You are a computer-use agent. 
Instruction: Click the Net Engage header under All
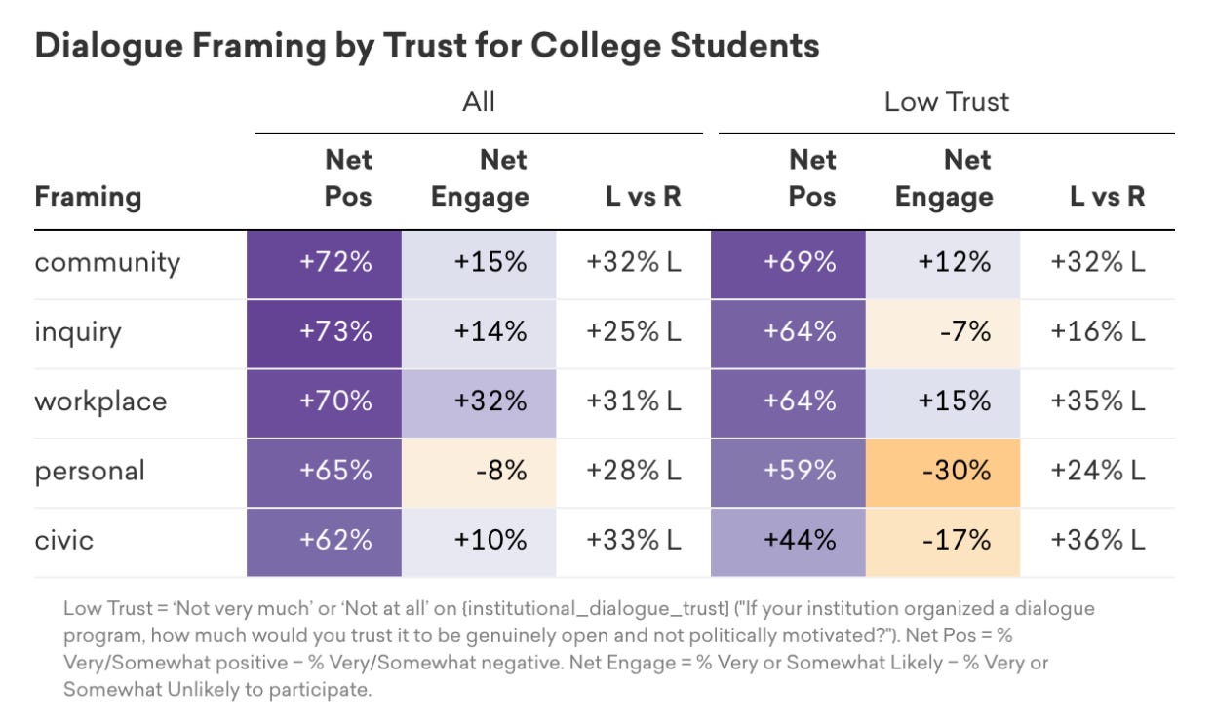click(x=479, y=178)
